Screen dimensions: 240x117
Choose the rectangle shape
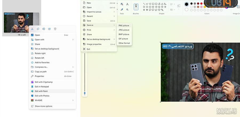tap(153, 4)
